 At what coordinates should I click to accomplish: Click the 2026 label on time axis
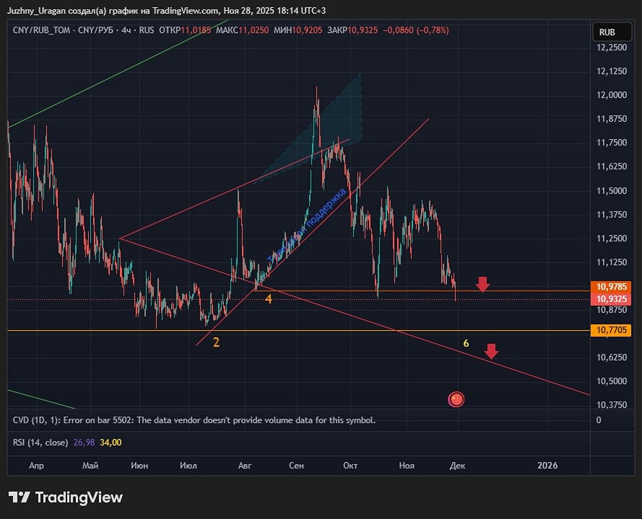point(547,466)
